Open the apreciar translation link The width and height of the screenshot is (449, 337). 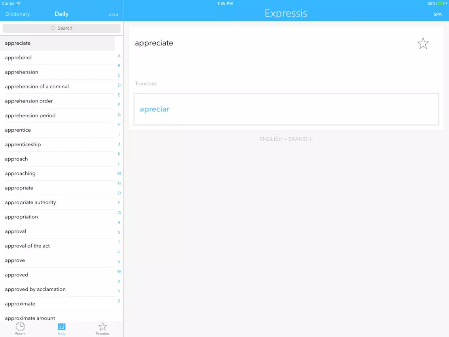coord(155,109)
